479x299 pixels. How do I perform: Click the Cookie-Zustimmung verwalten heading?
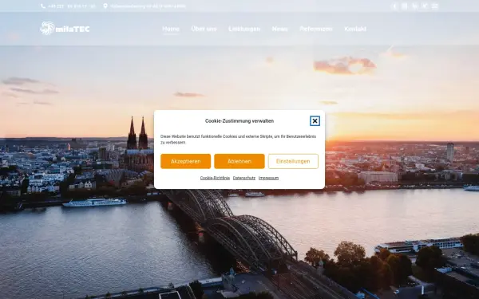click(x=239, y=121)
